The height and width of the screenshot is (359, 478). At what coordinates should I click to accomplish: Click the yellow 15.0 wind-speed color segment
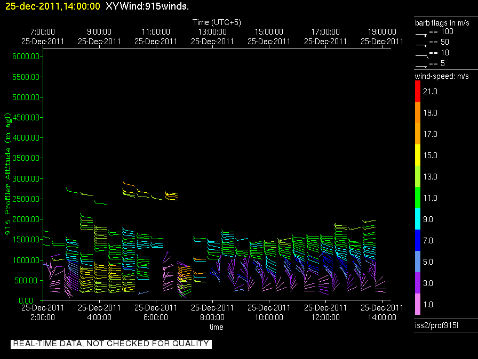[418, 155]
